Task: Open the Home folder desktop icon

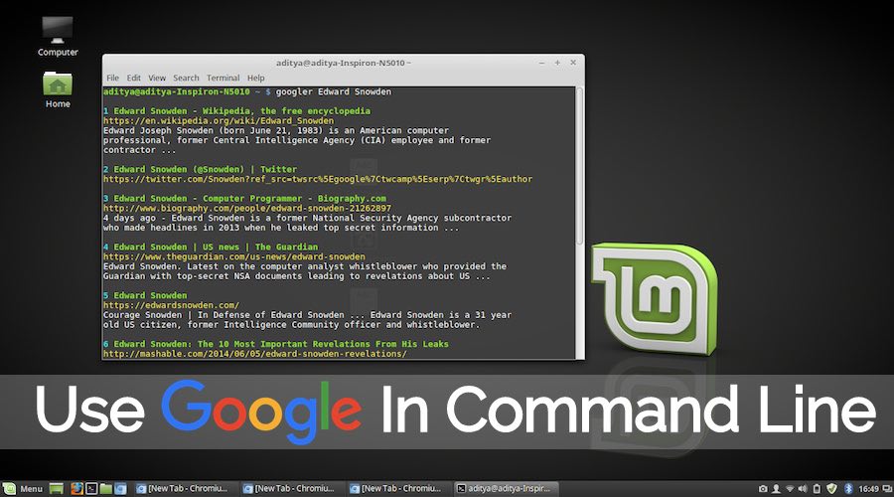Action: (57, 89)
